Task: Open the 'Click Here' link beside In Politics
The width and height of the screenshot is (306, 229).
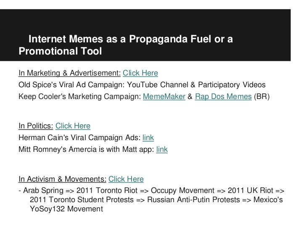Action: coord(73,127)
